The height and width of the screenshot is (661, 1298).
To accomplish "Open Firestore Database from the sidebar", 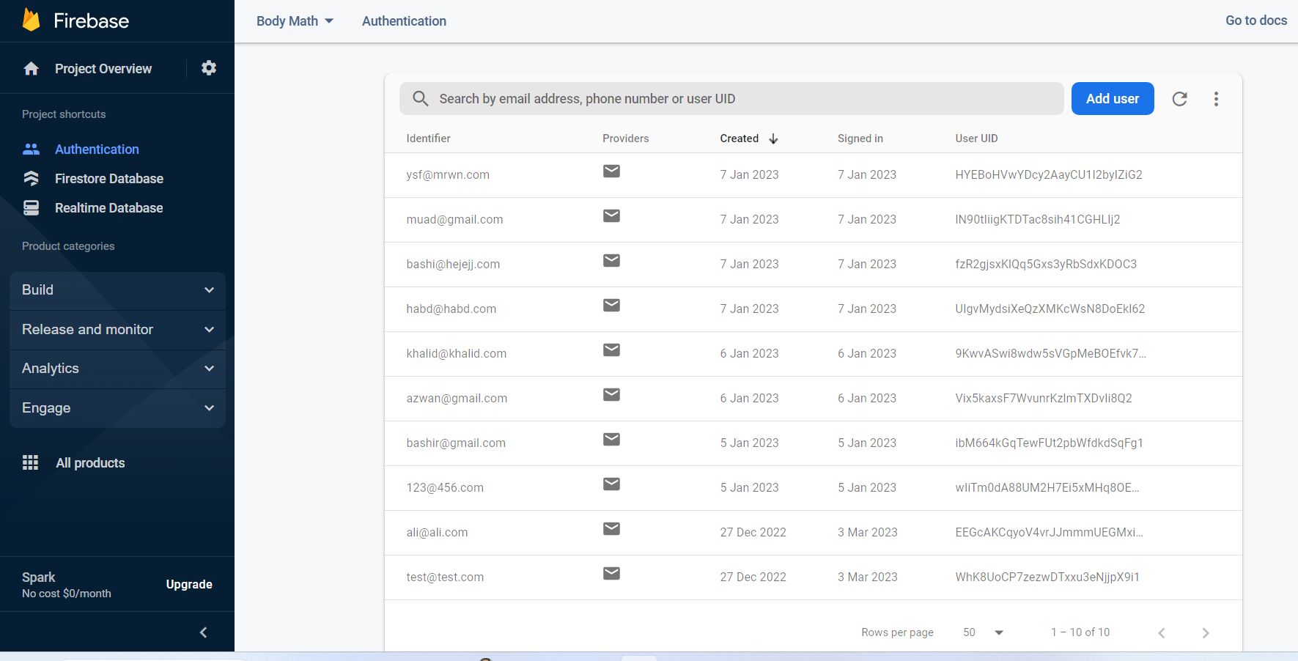I will pyautogui.click(x=108, y=178).
